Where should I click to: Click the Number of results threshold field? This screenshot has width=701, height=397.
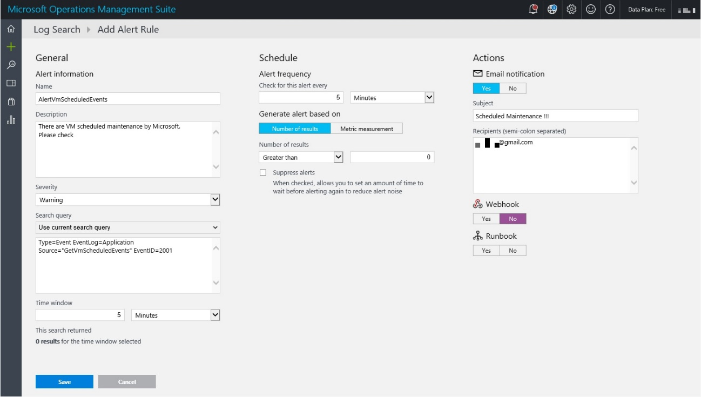[393, 157]
